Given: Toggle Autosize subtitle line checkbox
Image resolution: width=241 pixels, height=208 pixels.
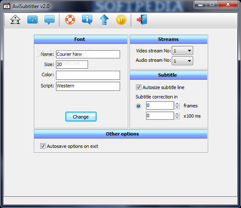Looking at the screenshot, I should tap(138, 87).
